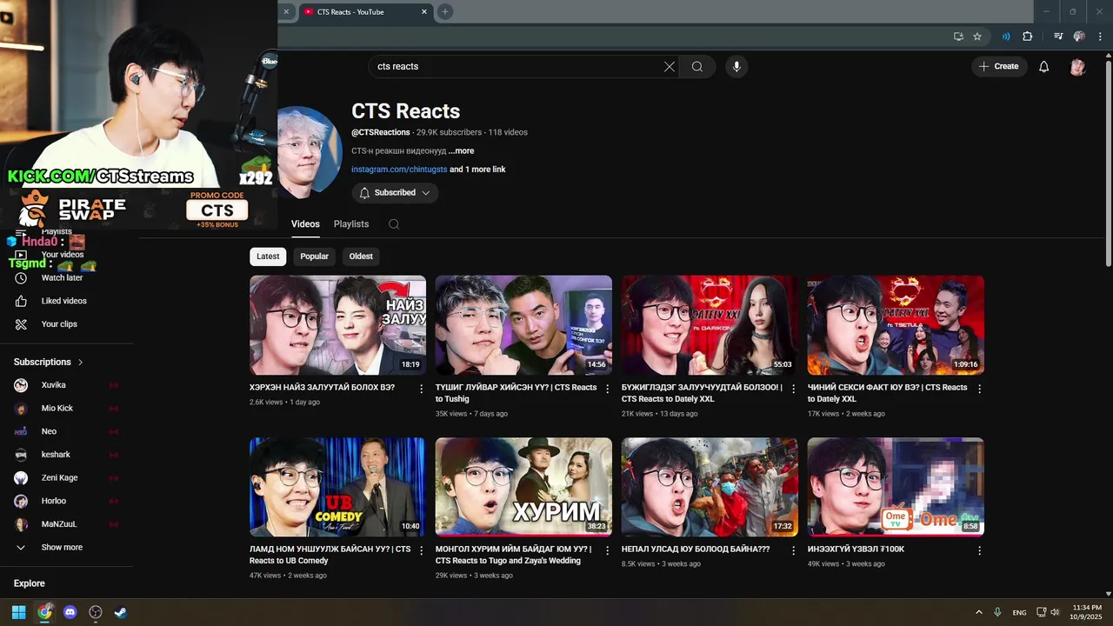This screenshot has height=626, width=1113.
Task: Bookmark this page with star icon
Action: coord(977,37)
